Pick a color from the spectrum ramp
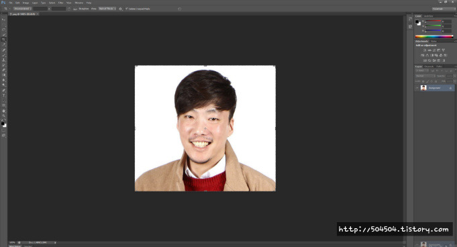 [434, 37]
